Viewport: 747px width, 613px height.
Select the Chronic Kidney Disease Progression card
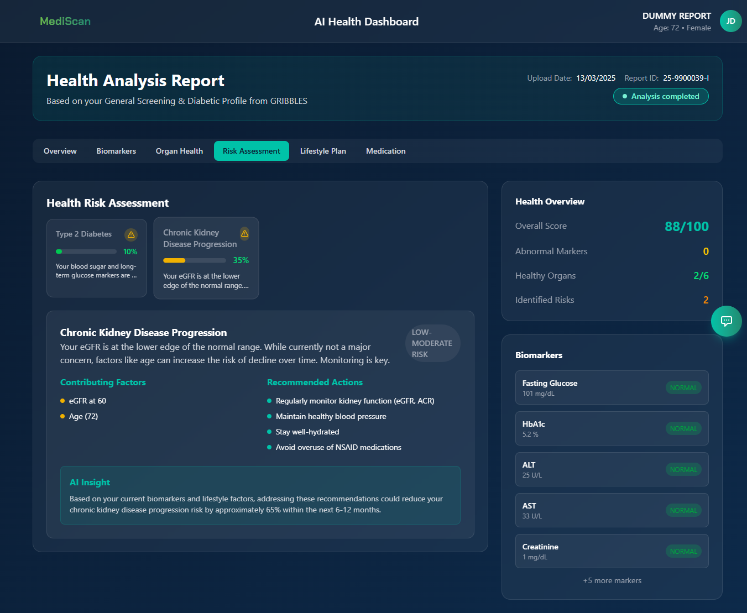click(206, 258)
